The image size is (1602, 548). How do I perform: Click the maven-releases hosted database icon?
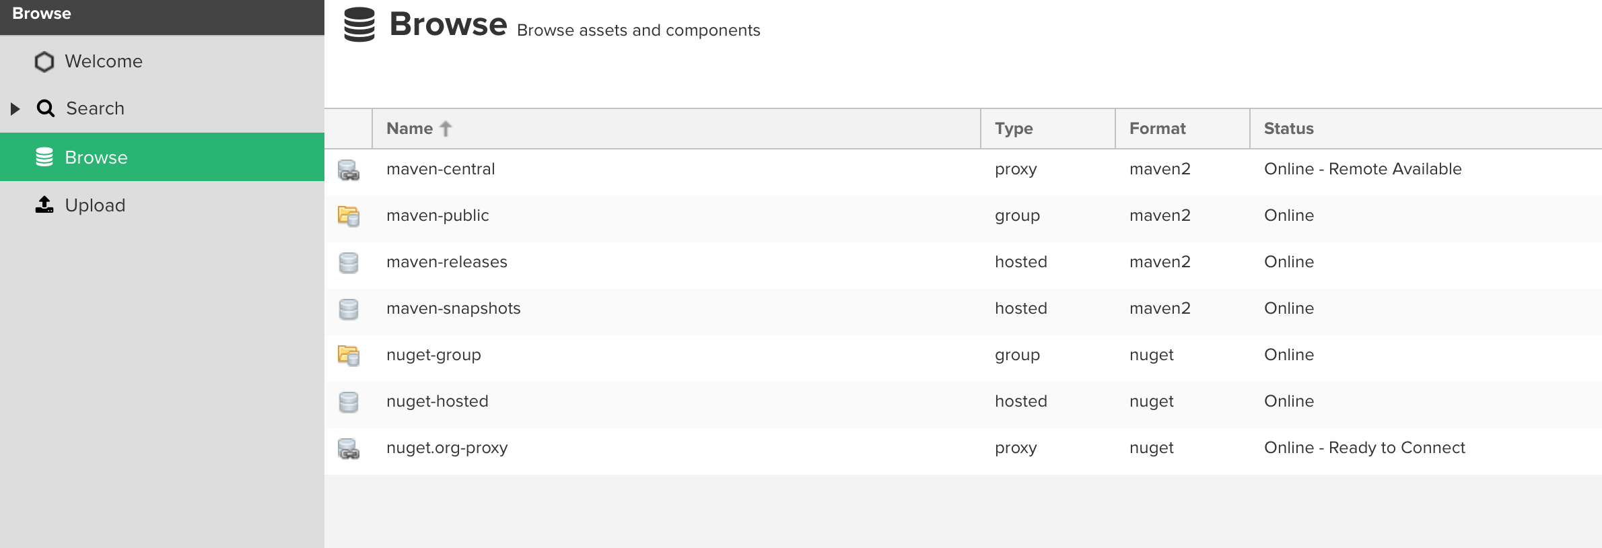348,263
